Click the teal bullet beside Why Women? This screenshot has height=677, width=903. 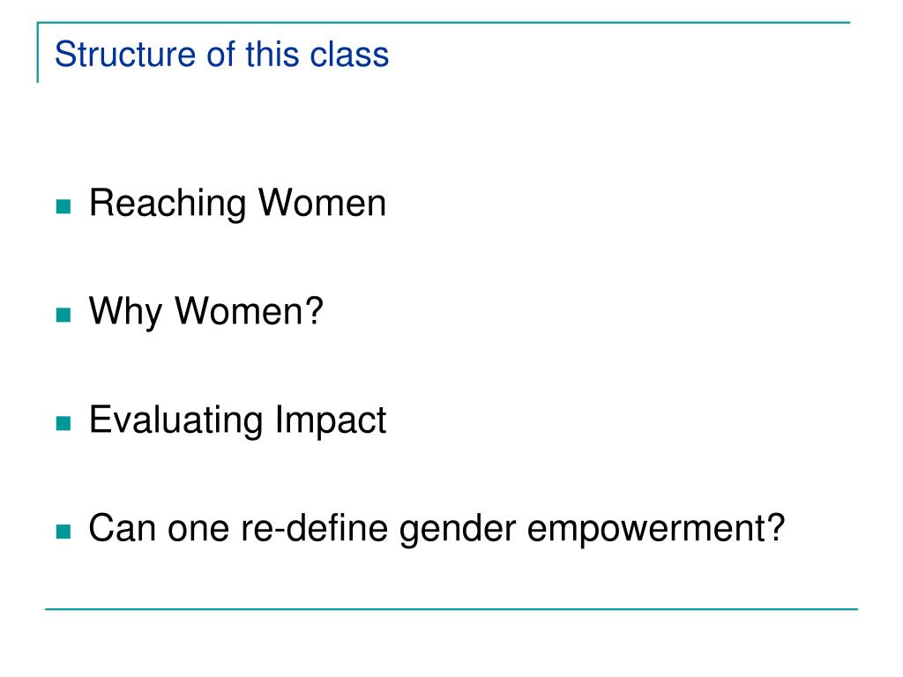tap(63, 315)
